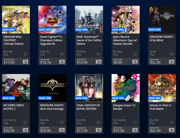Add KINGDOM HEARTS All-In-One Package to cart

62,130
